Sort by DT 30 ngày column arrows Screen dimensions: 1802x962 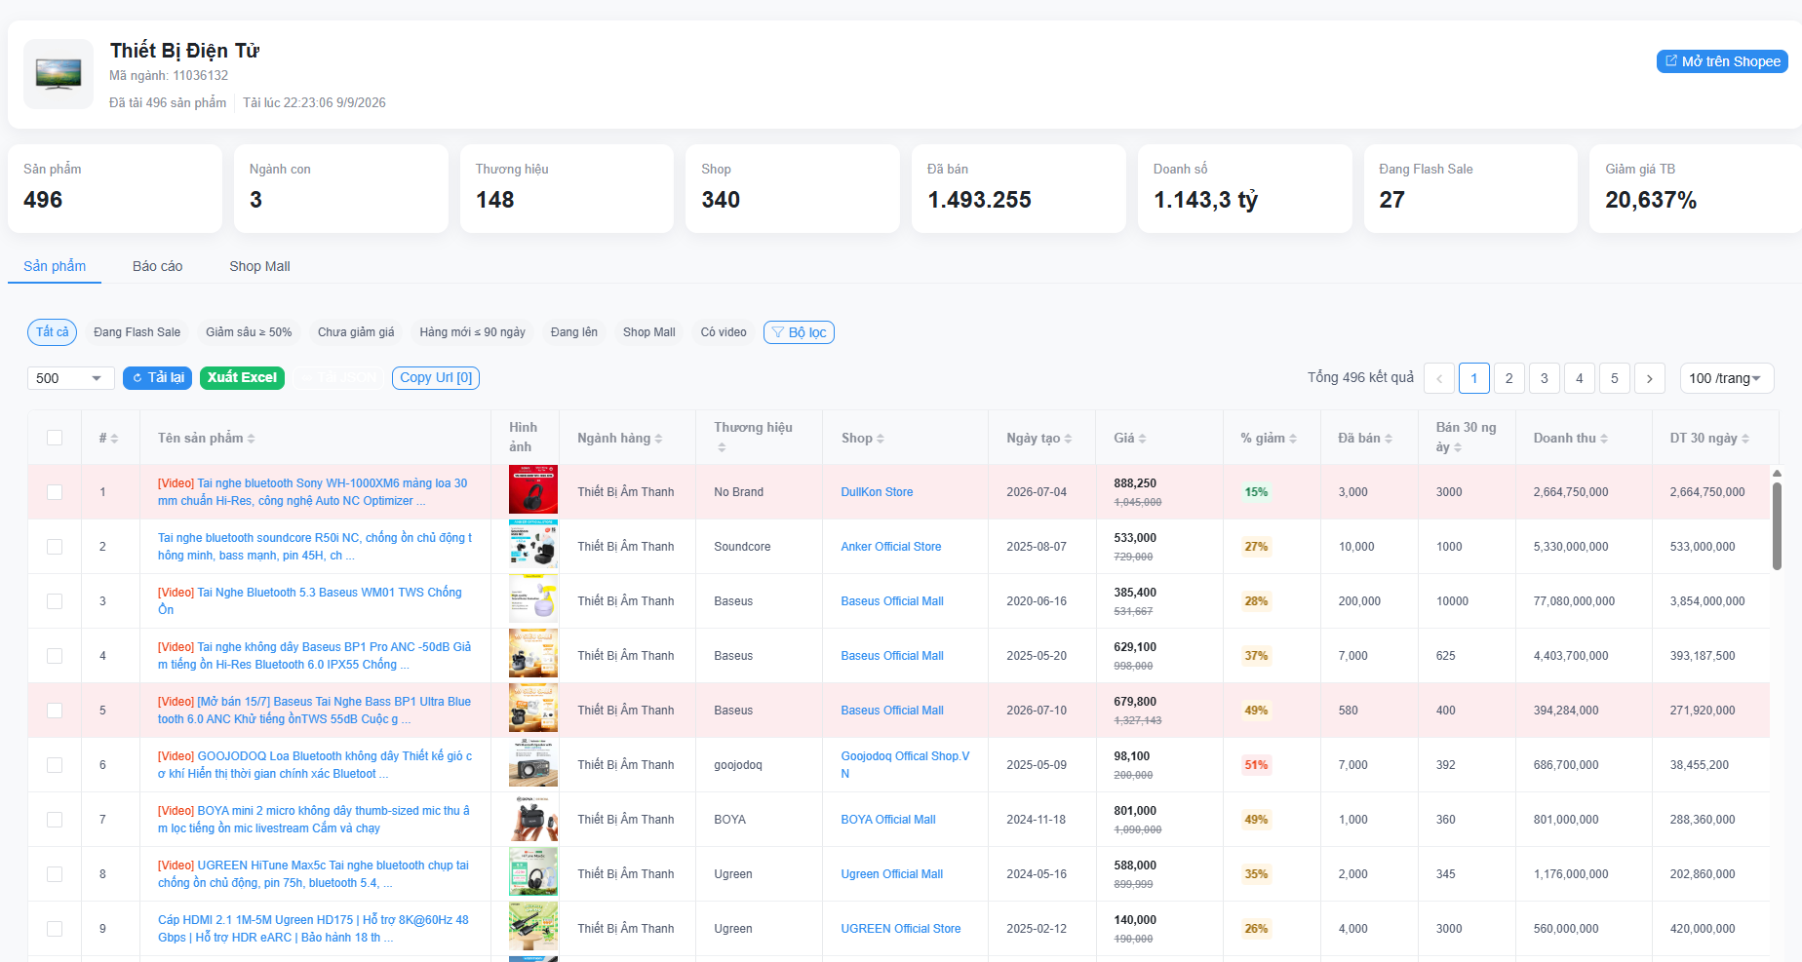coord(1745,439)
